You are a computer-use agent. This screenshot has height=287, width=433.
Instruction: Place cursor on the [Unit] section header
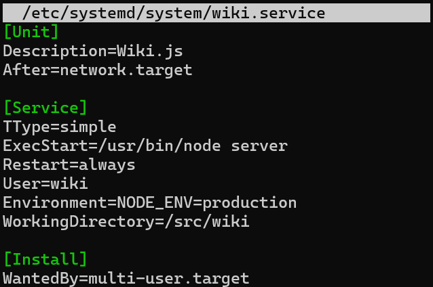tap(31, 32)
